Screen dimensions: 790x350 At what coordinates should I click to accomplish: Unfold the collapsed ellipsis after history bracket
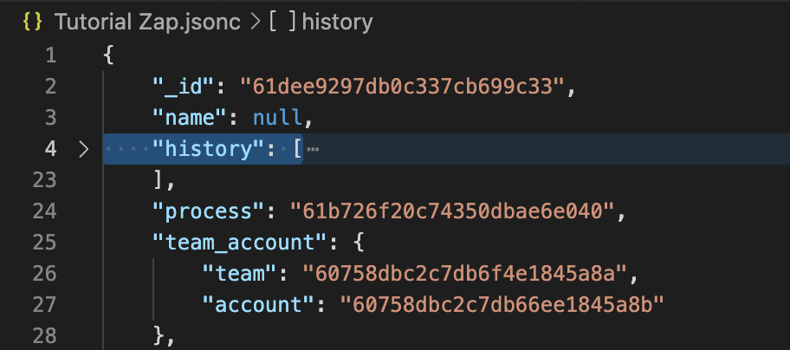click(x=313, y=150)
